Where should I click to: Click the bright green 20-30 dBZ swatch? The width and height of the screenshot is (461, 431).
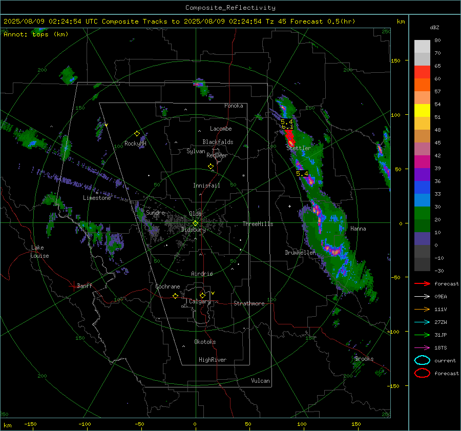[422, 213]
